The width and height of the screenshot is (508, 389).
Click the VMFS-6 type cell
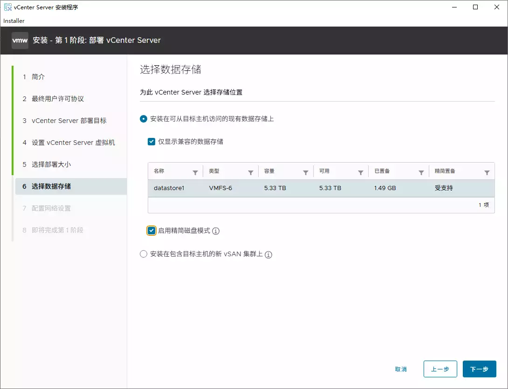[x=220, y=188]
